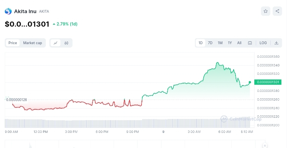Viewport: 287px width, 148px height.
Task: Select the All time range
Action: [239, 43]
